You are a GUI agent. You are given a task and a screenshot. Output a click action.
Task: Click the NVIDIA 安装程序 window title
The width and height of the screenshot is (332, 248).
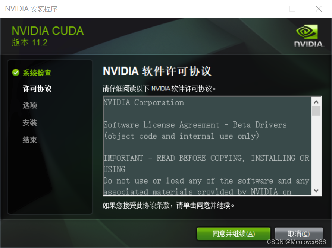[x=31, y=9]
